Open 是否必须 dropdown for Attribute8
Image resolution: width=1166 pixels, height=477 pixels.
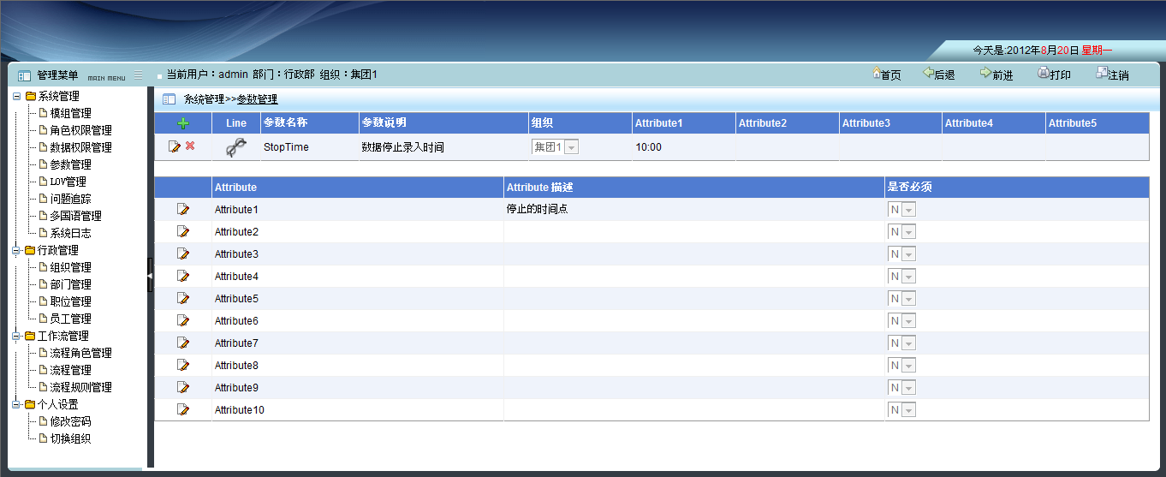pos(901,365)
